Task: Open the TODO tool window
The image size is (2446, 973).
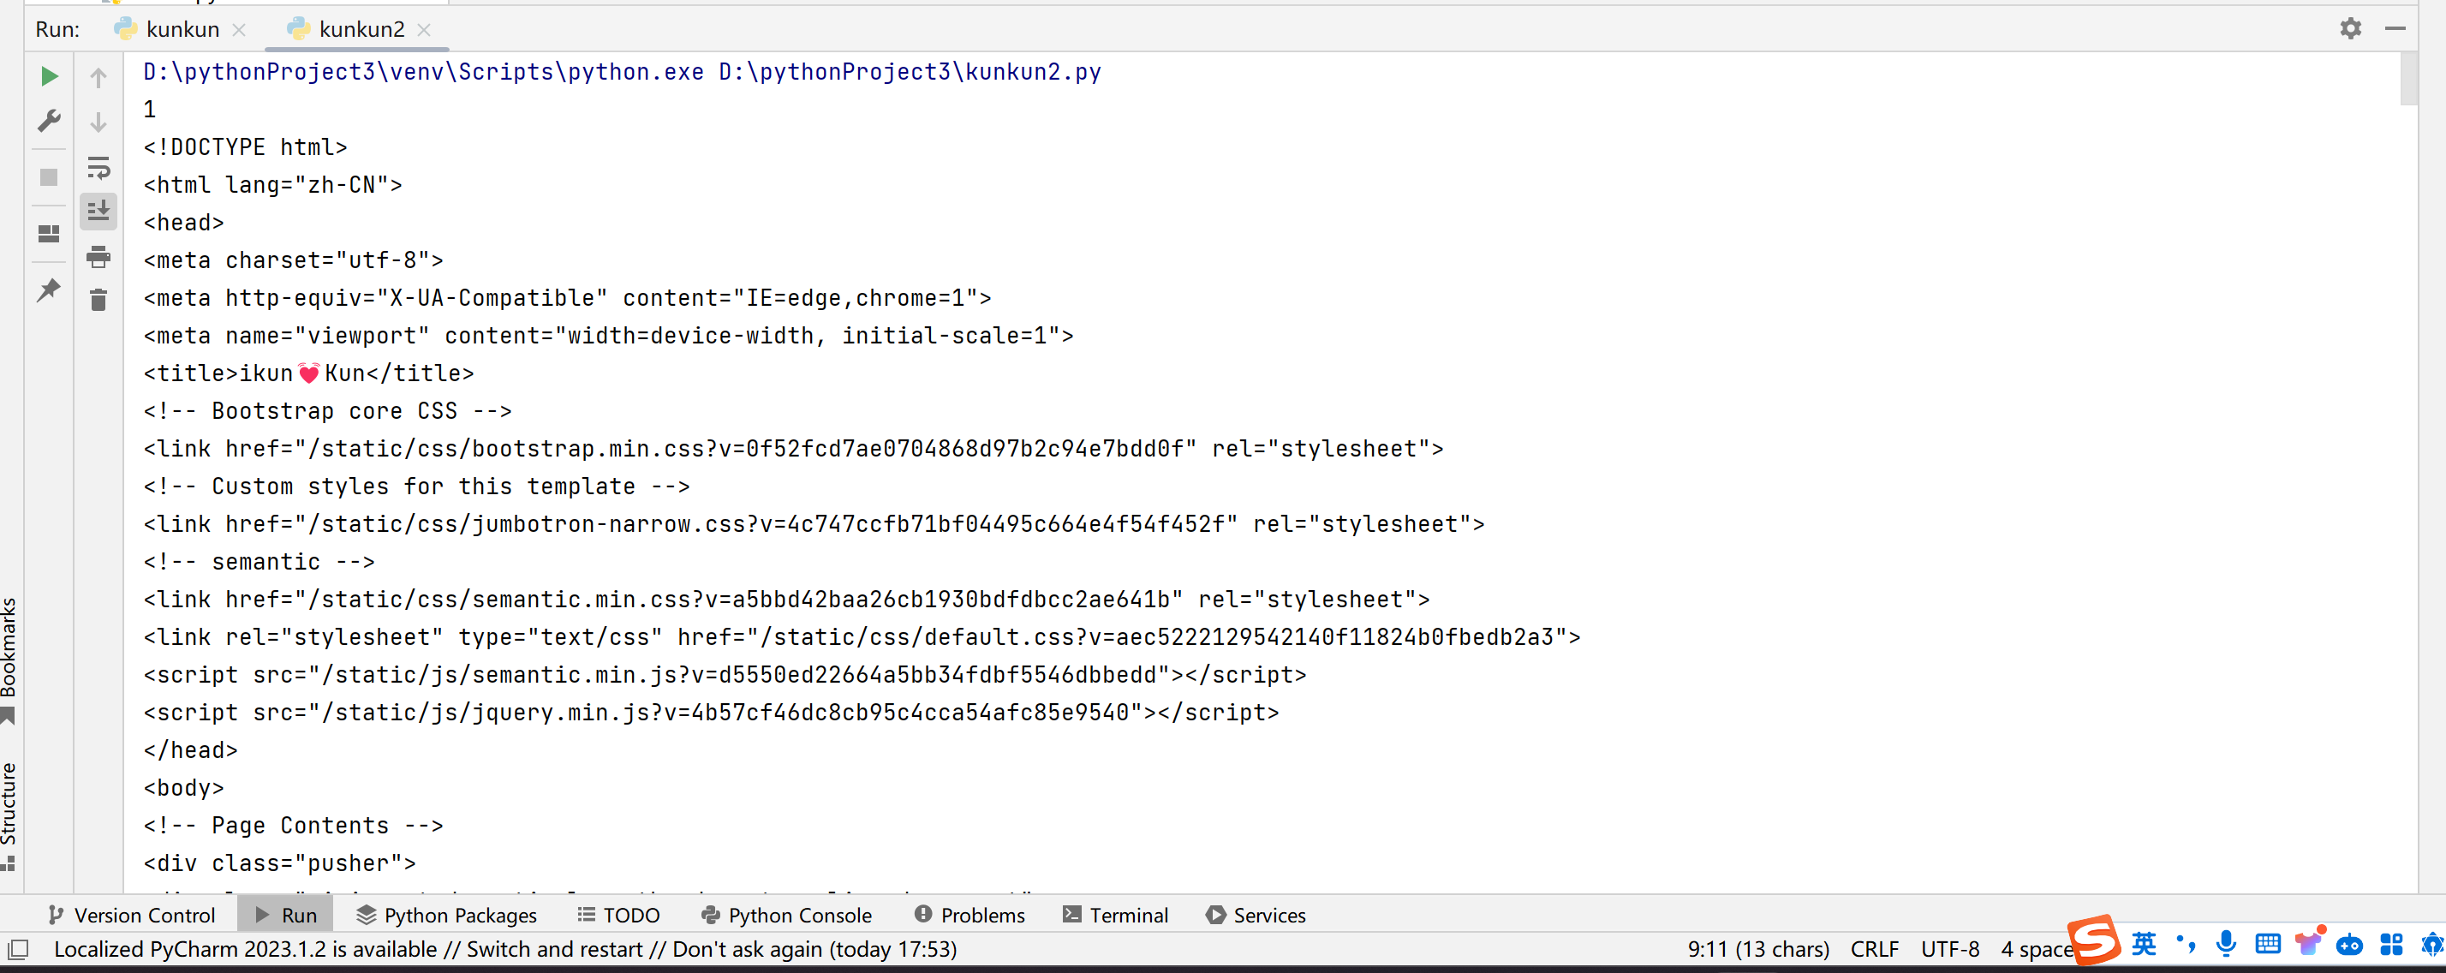Action: pyautogui.click(x=619, y=915)
